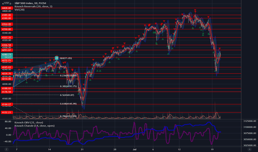Screen dimensions: 258x152
Task: Select the Kovach Chande (14, close, open) legend
Action: click(34, 126)
